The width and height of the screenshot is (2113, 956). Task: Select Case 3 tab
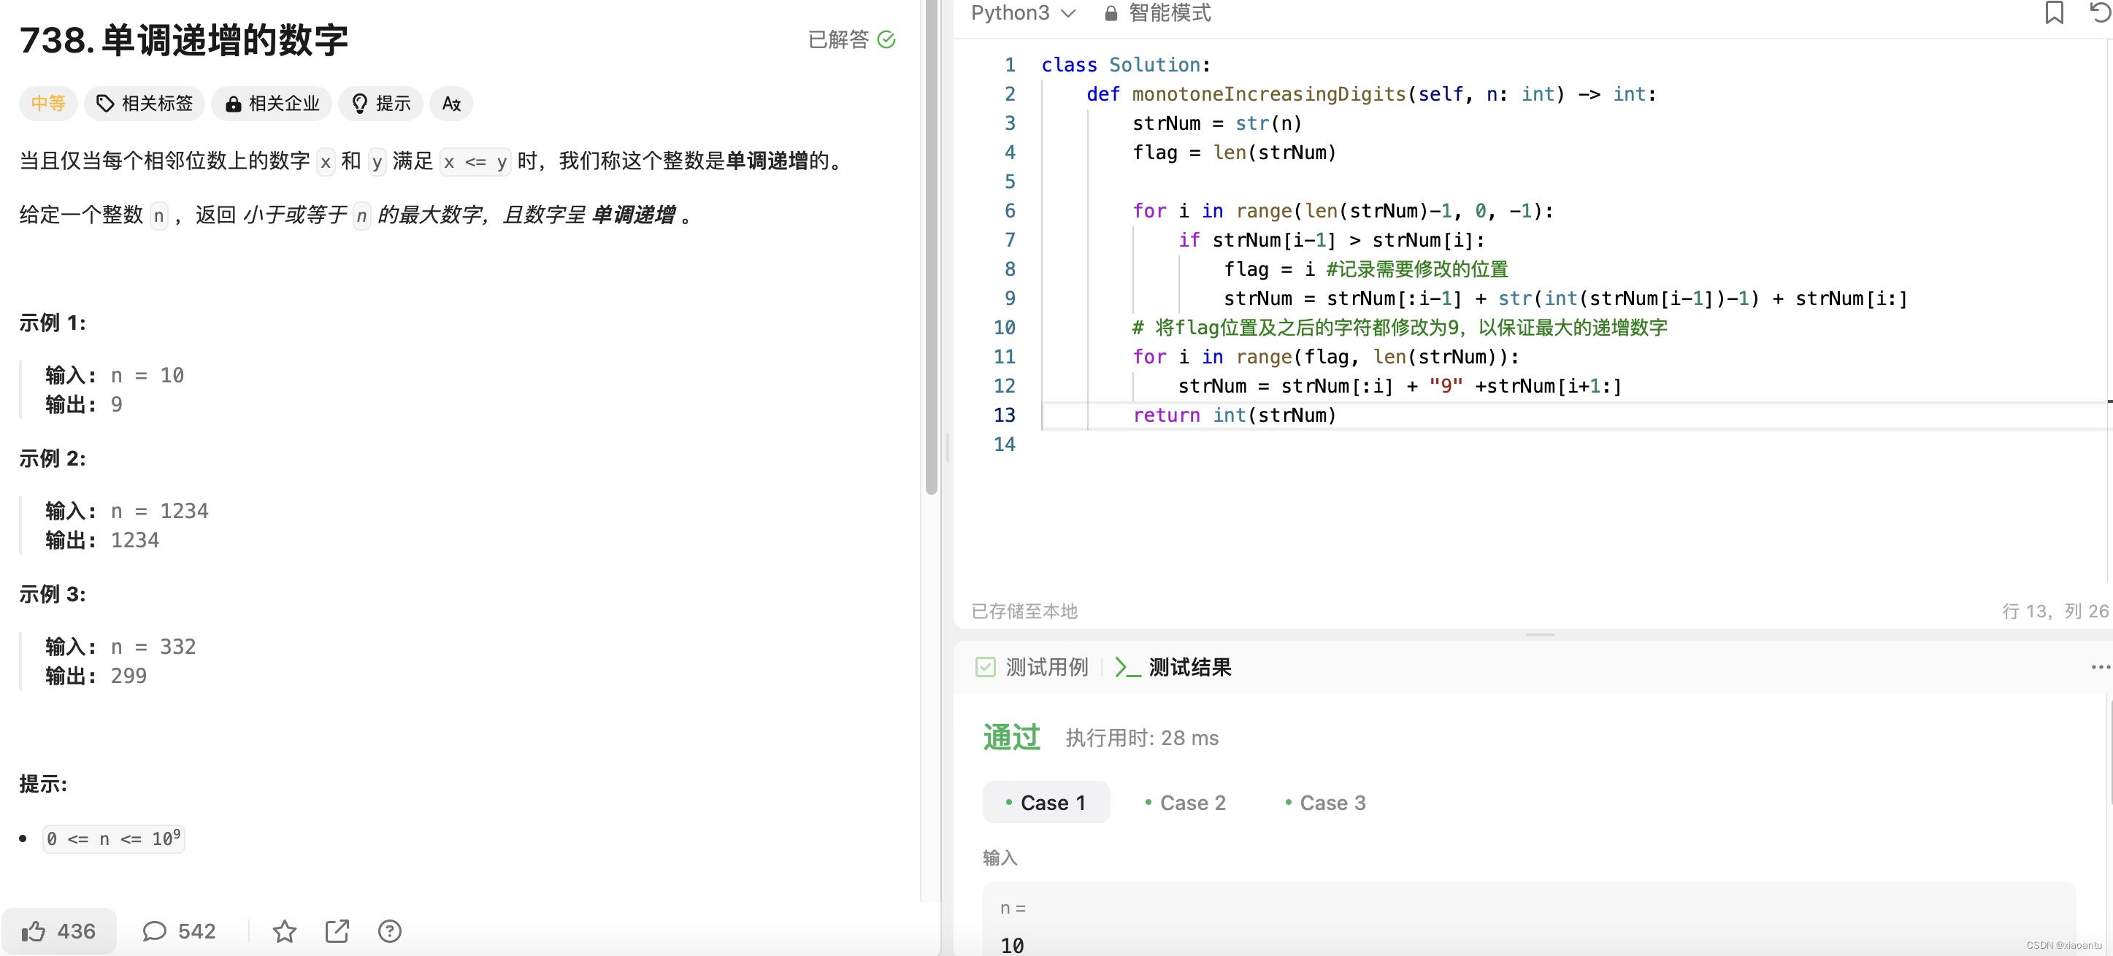point(1325,802)
